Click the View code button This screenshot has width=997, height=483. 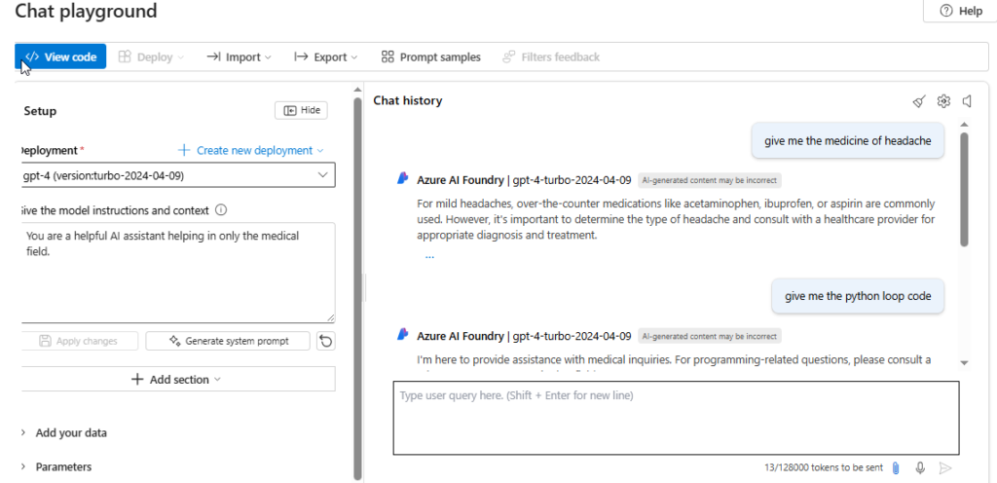(x=60, y=56)
